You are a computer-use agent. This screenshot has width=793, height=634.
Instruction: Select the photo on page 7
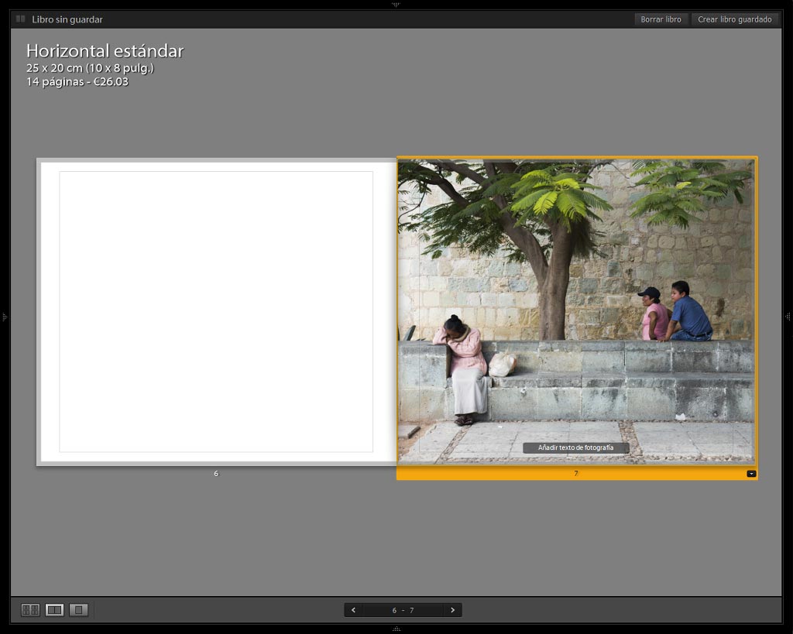pyautogui.click(x=576, y=311)
